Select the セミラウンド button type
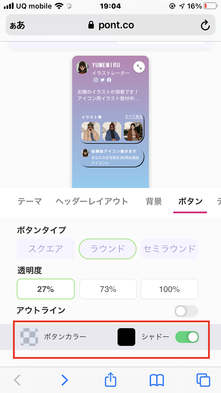This screenshot has width=221, height=393. [169, 249]
